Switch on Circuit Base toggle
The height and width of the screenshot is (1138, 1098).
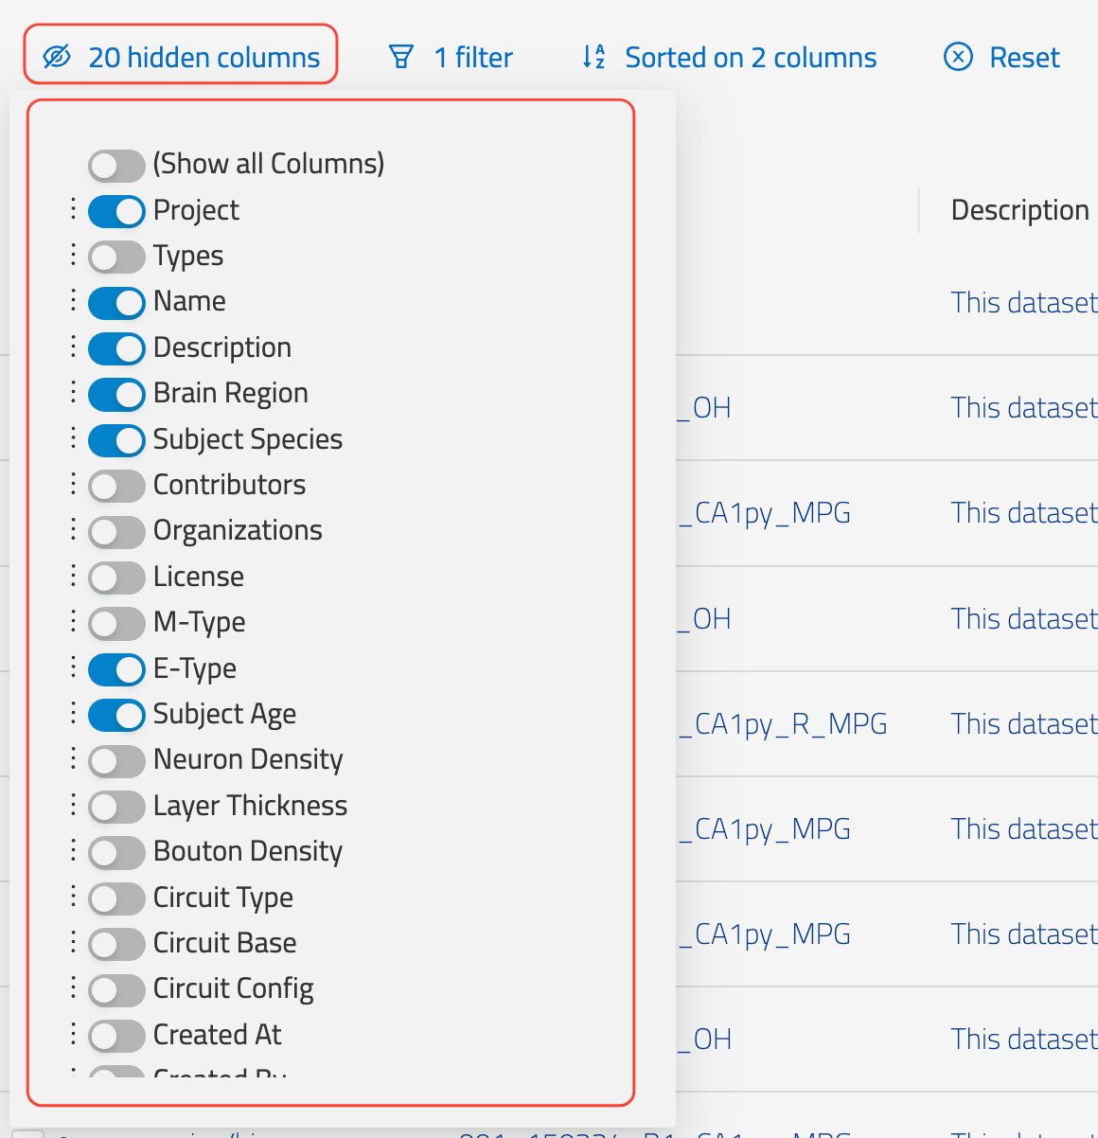click(x=116, y=944)
